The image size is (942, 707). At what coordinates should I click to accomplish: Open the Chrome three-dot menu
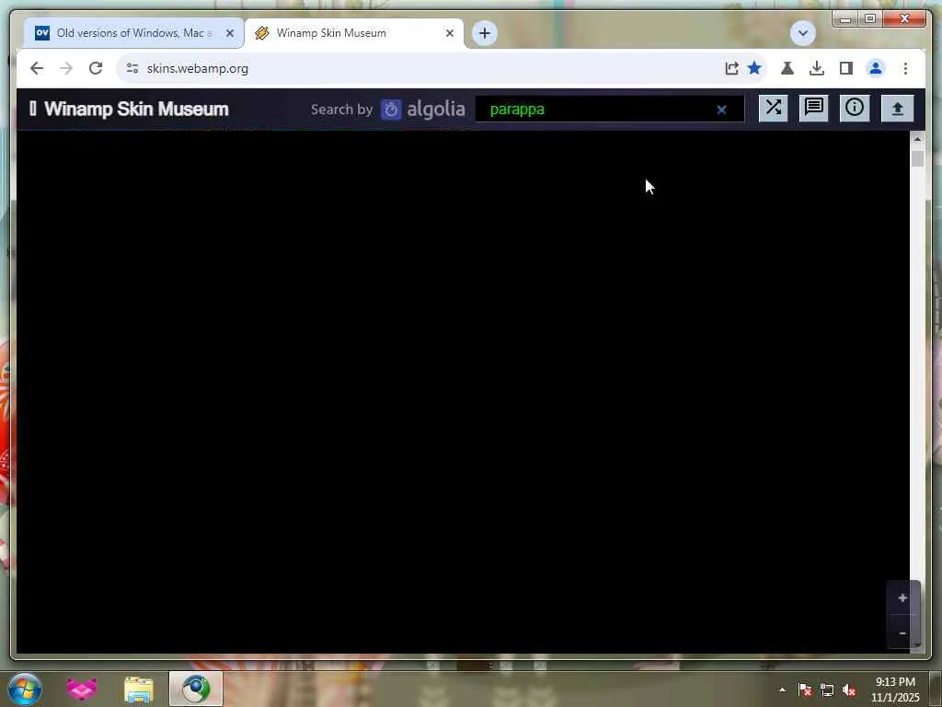(905, 68)
